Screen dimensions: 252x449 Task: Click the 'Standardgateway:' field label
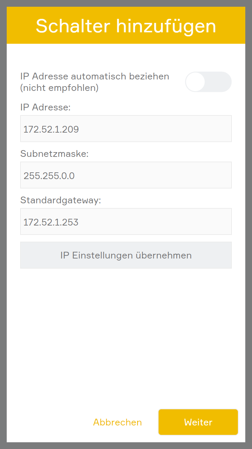(x=60, y=200)
